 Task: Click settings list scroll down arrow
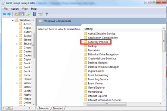coord(164,100)
